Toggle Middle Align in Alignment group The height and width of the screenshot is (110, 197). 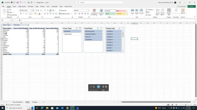click(48, 10)
